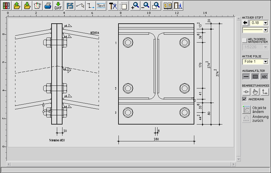Click the Objekte ändern button
The image size is (271, 173).
pos(246,109)
